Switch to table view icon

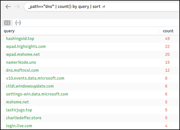pyautogui.click(x=7, y=23)
